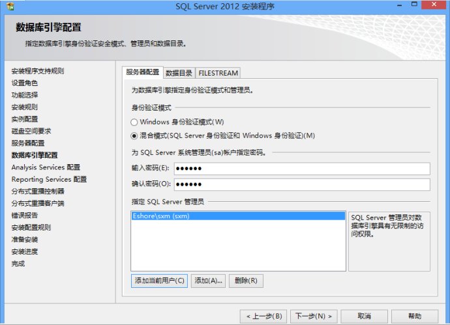The image size is (450, 325).
Task: Click the 添加(A)... button
Action: click(207, 281)
